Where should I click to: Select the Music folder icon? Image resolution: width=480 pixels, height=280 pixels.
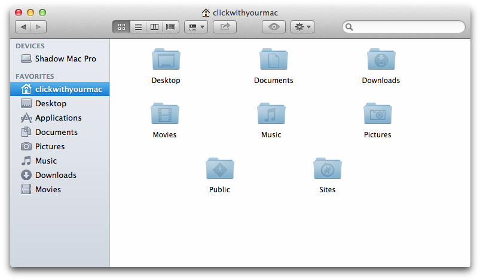coord(271,113)
